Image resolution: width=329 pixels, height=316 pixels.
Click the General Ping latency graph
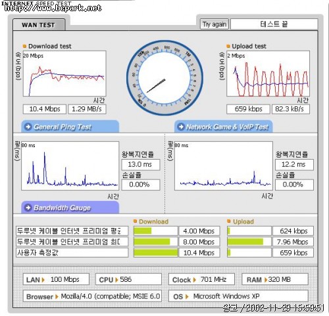click(x=70, y=166)
